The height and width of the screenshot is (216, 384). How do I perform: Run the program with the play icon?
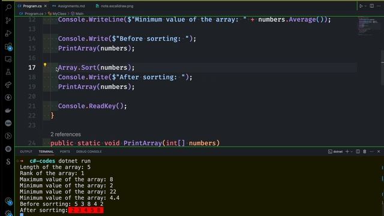tap(361, 6)
